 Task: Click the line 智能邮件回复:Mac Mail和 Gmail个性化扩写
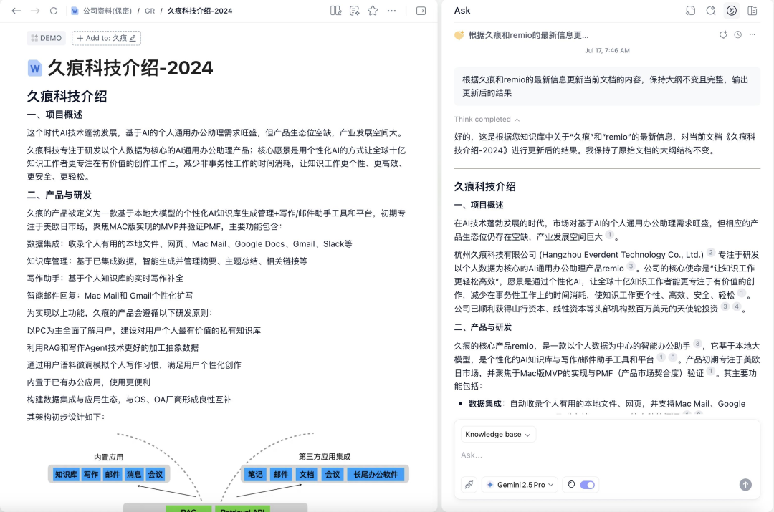click(x=110, y=296)
